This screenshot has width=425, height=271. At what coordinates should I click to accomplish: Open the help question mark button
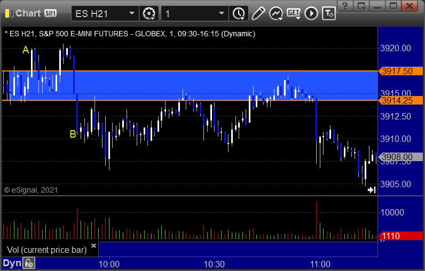[345, 5]
